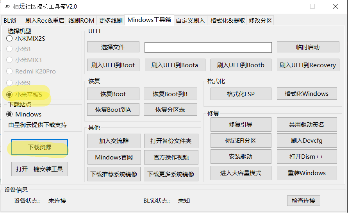This screenshot has height=213, width=348.
Task: Click the 下载资源 button
Action: [39, 147]
